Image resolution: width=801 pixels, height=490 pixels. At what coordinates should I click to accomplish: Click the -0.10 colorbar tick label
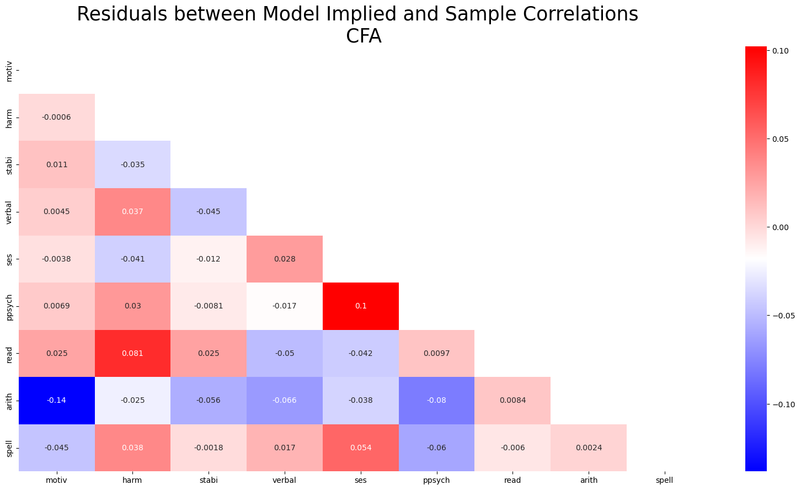[x=779, y=404]
